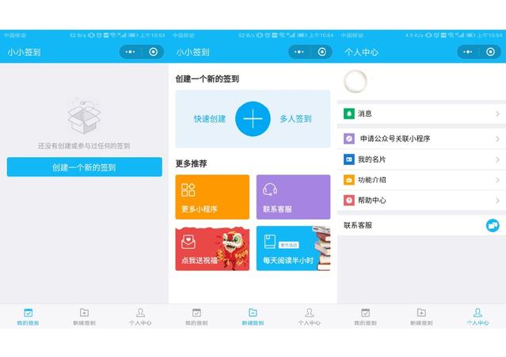Screen dimensions: 506x357
Task: Click the purple 申请公众号关联小程序 icon
Action: tap(349, 139)
